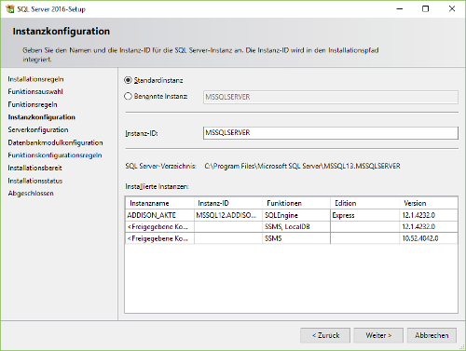The height and width of the screenshot is (351, 466).
Task: Jump to the Serverkonfiguration step
Action: (38, 129)
